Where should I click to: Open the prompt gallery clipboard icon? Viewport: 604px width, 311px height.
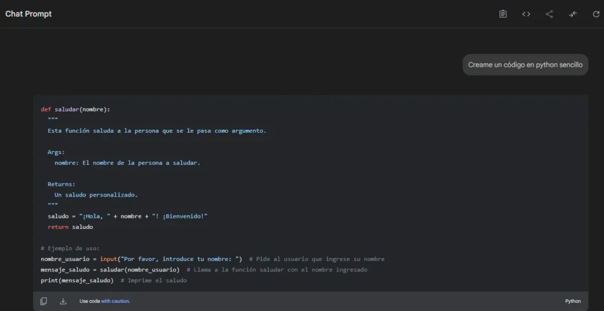coord(503,14)
